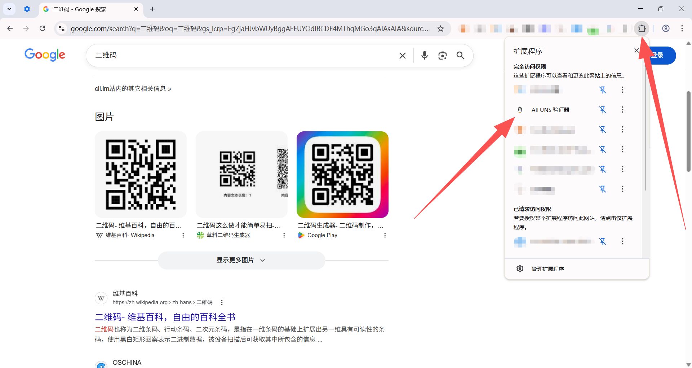Click the page scrollbar up arrow

[688, 43]
